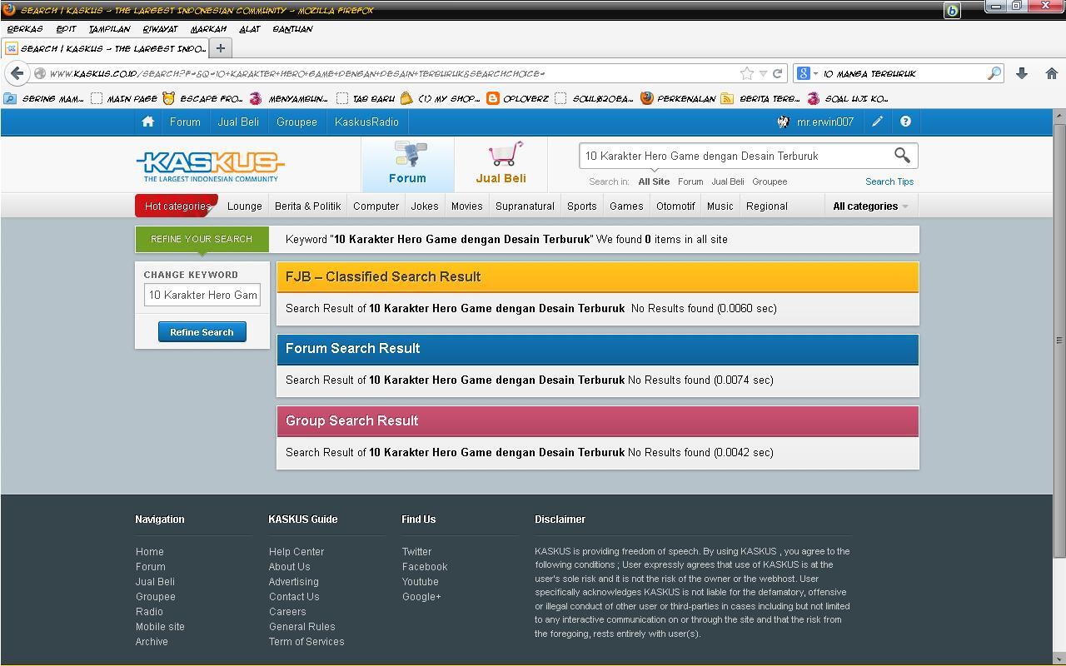The width and height of the screenshot is (1066, 666).
Task: Click the pencil icon beside mr.erwin007
Action: [878, 122]
